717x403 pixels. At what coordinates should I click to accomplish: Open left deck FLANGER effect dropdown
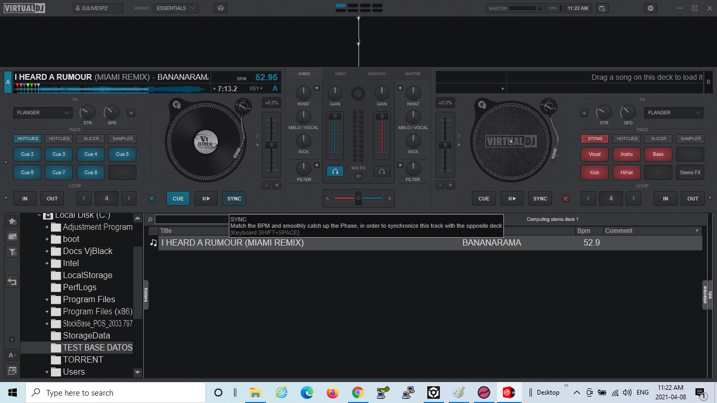click(x=43, y=112)
